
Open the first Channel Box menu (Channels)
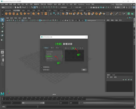coord(108,20)
